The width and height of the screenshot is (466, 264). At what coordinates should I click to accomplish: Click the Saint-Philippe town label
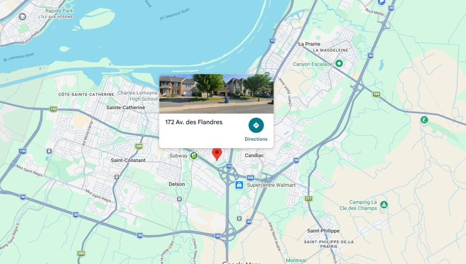(x=323, y=231)
